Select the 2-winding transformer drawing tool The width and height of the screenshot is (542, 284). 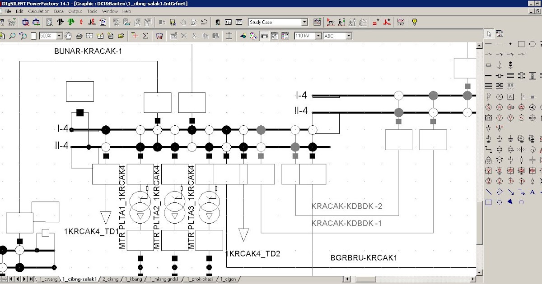click(x=498, y=150)
